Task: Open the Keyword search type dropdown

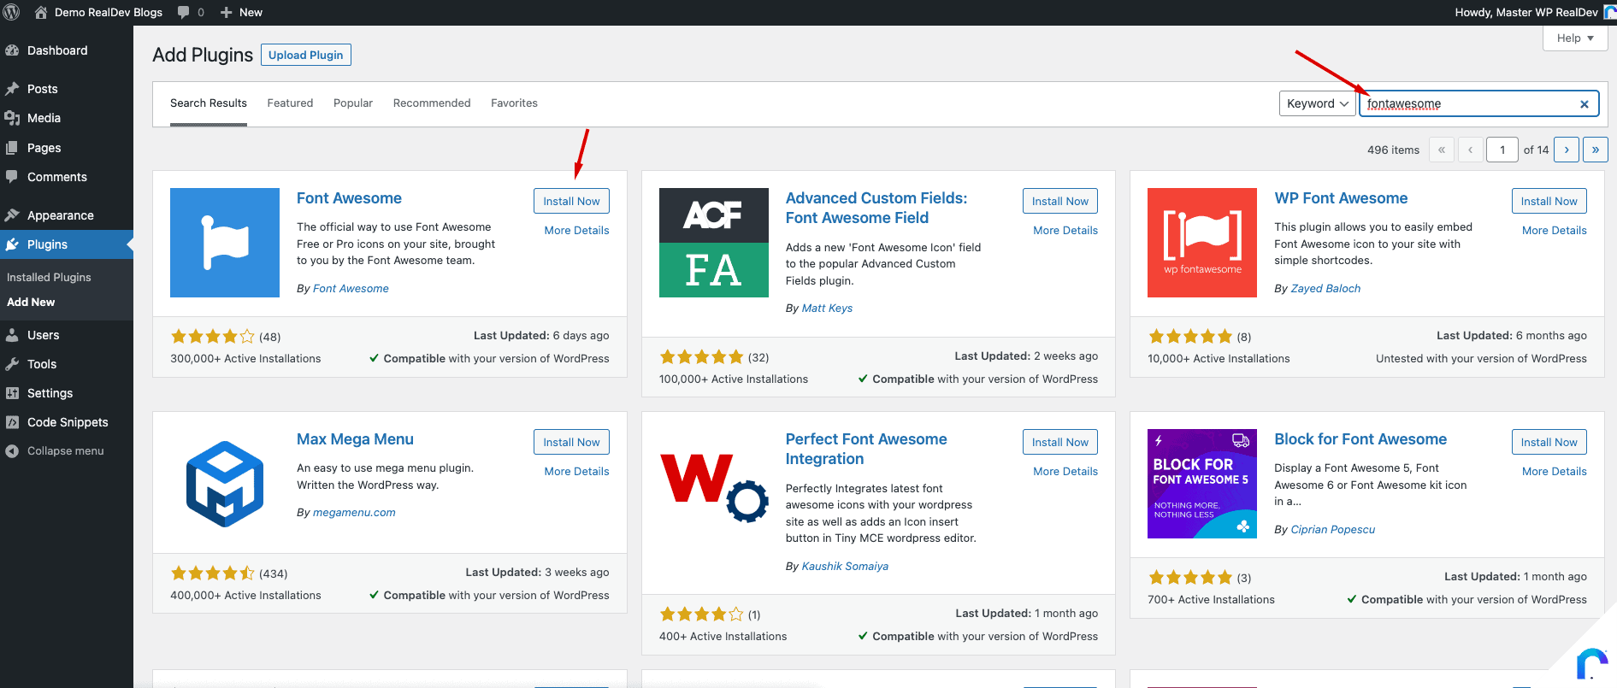Action: point(1318,103)
